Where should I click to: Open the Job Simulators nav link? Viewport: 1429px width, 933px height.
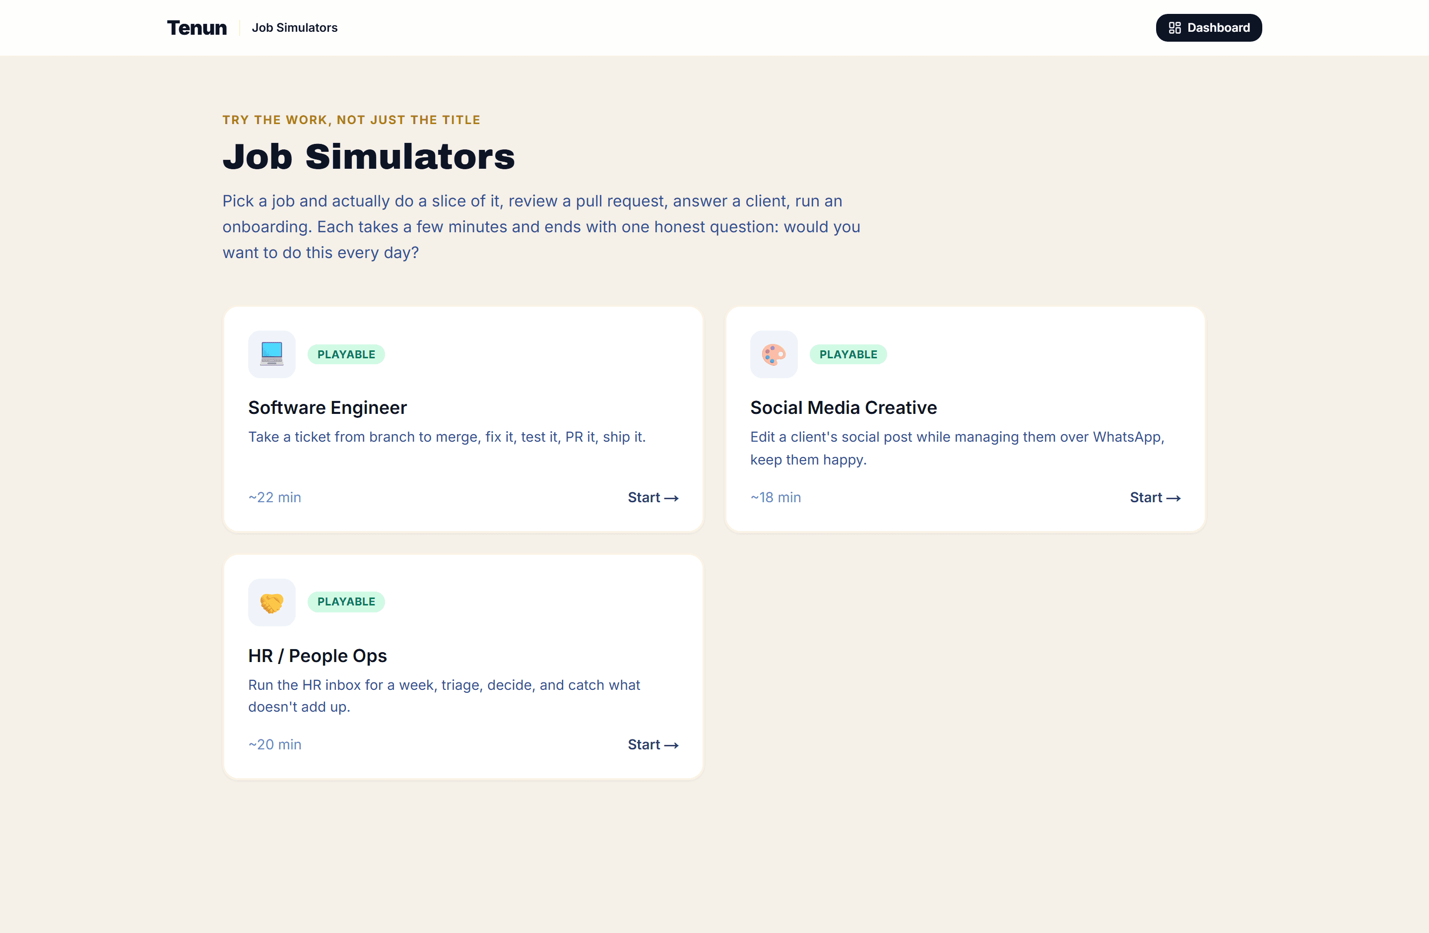(x=294, y=28)
